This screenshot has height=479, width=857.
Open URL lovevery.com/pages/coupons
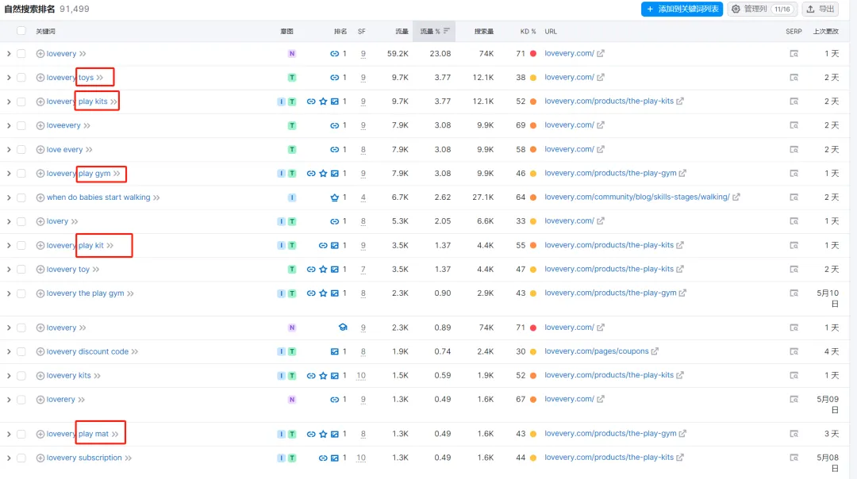[x=596, y=351]
